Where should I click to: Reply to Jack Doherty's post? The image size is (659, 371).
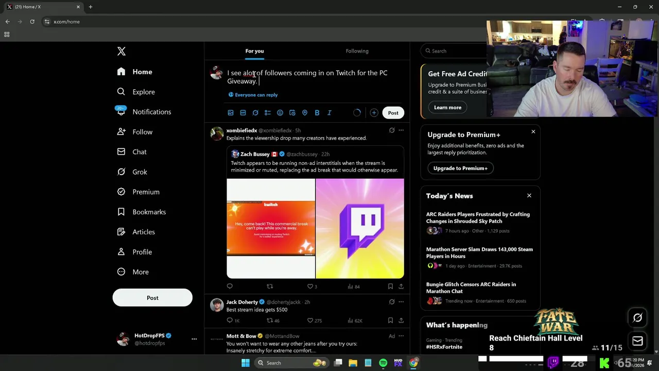[233, 321]
